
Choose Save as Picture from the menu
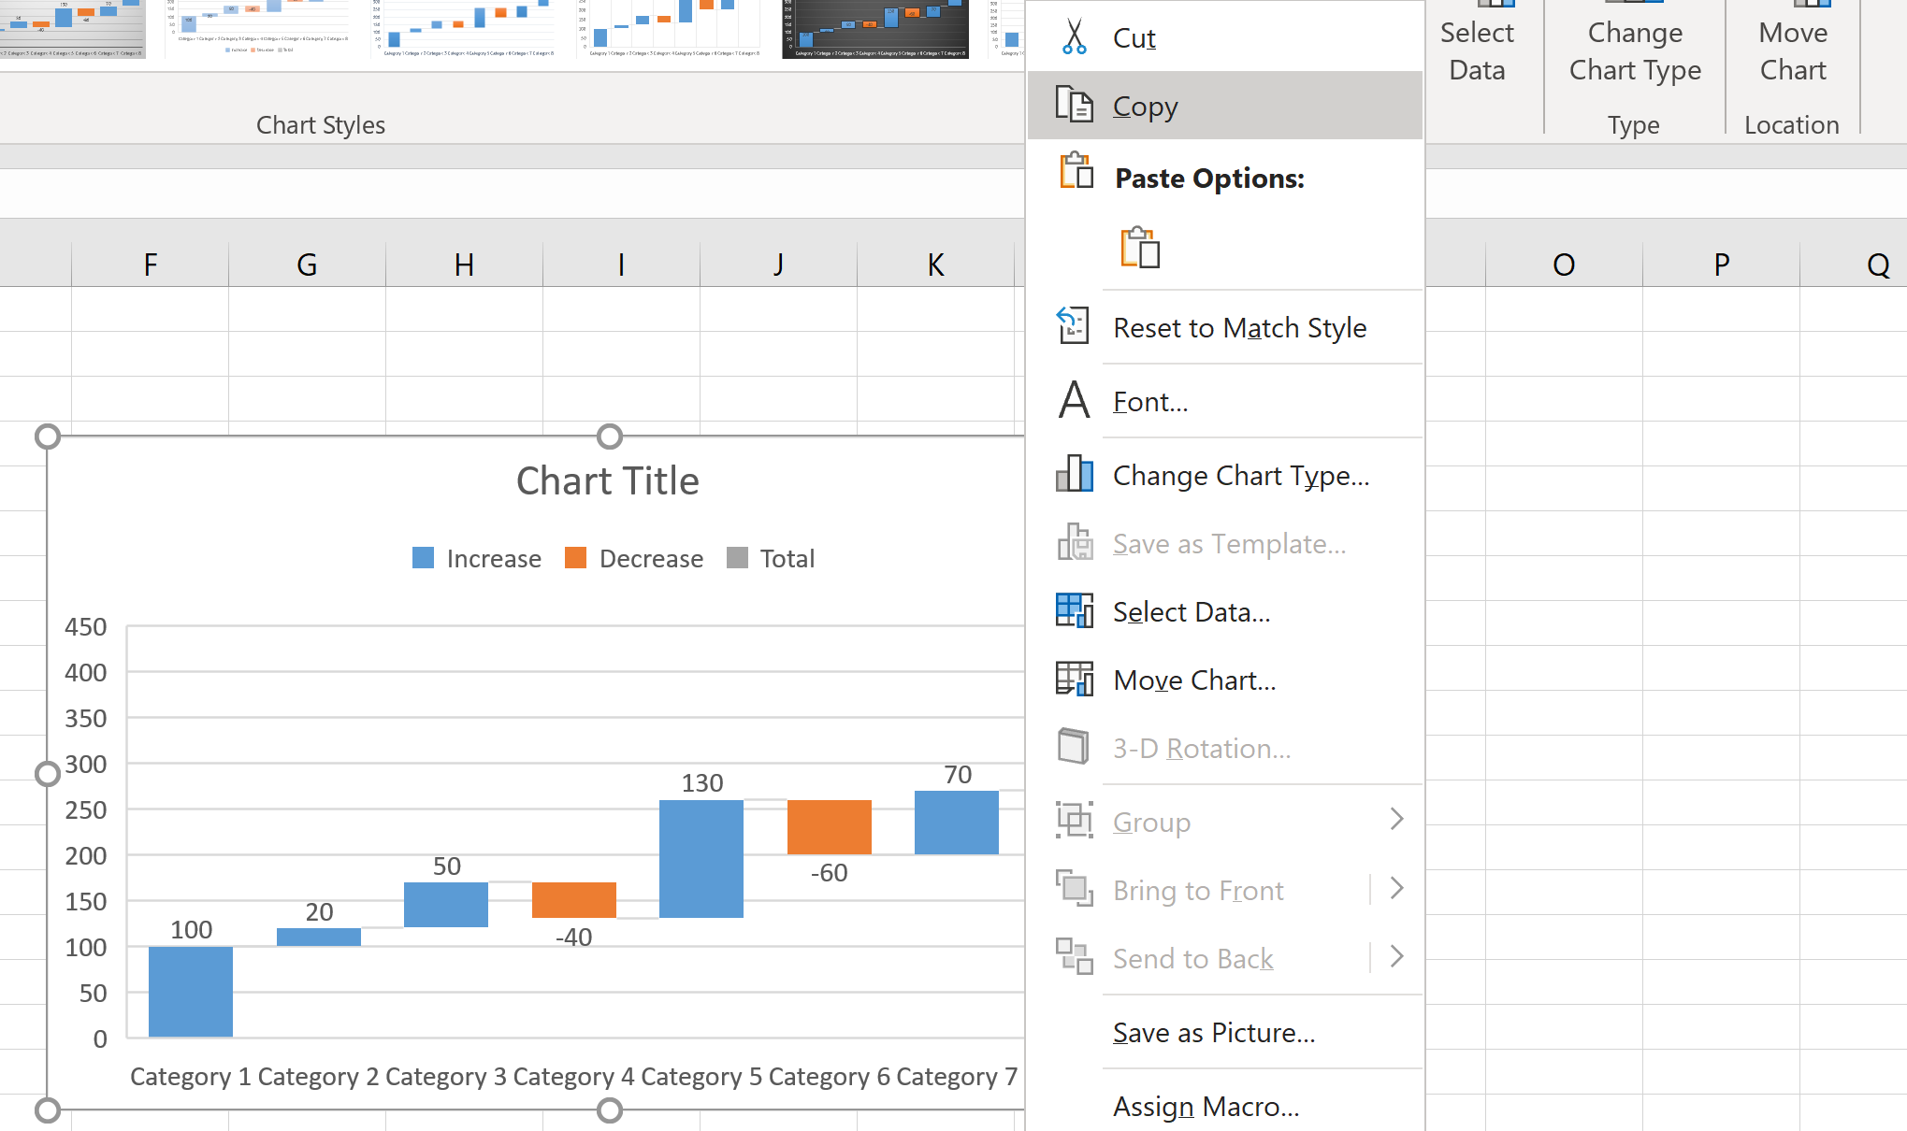1213,1032
